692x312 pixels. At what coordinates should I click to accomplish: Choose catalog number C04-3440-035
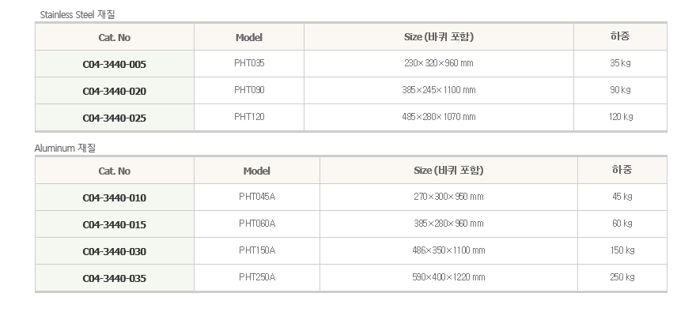pyautogui.click(x=115, y=279)
